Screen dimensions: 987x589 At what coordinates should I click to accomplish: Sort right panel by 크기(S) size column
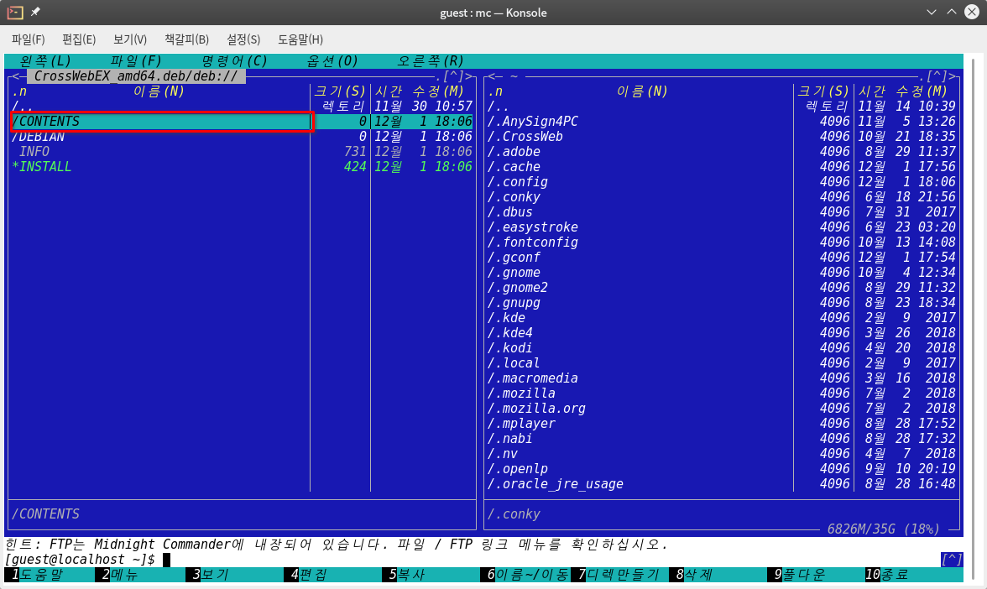pyautogui.click(x=823, y=91)
